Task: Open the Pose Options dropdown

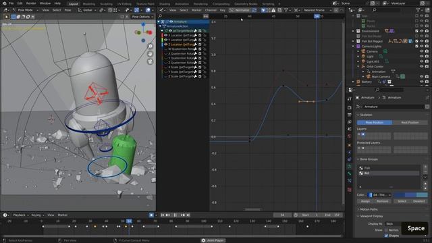Action: 142,16
